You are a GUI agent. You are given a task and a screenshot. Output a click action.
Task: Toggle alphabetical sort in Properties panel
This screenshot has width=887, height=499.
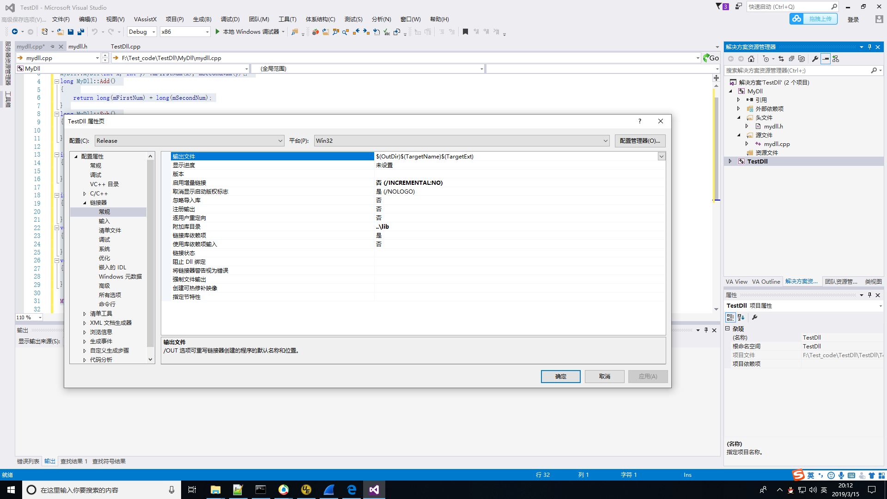pyautogui.click(x=741, y=317)
